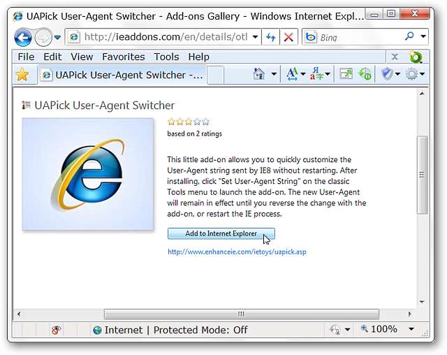The height and width of the screenshot is (355, 447).
Task: Refresh the page with the refresh icon
Action: (x=270, y=37)
